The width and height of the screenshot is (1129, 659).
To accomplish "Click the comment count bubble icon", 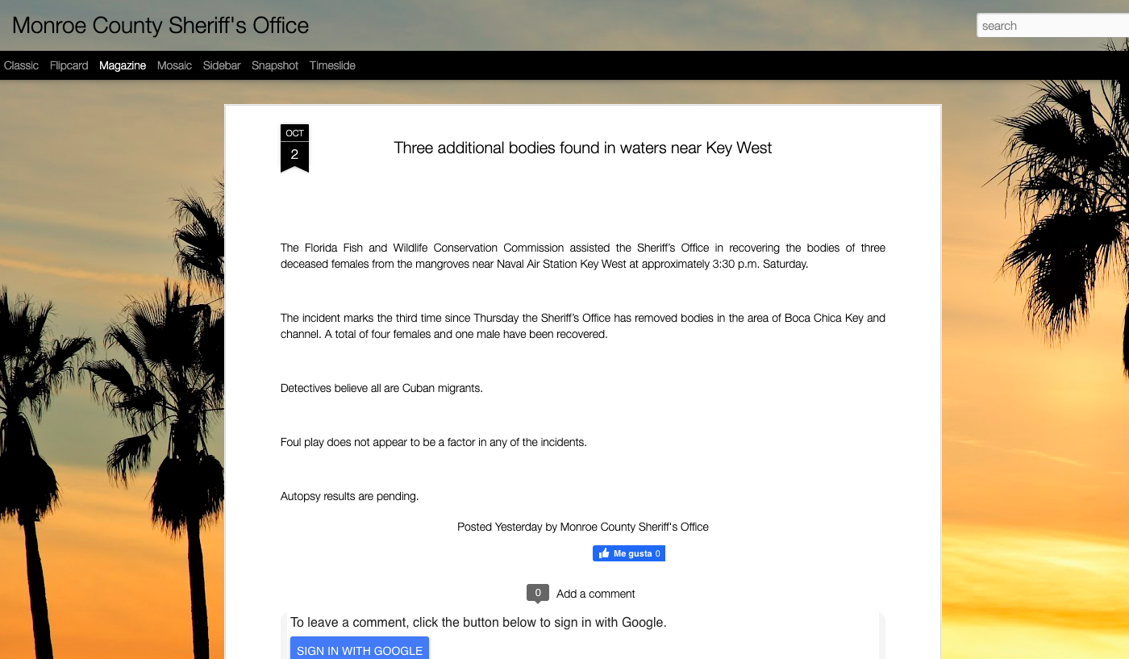I will pos(538,593).
